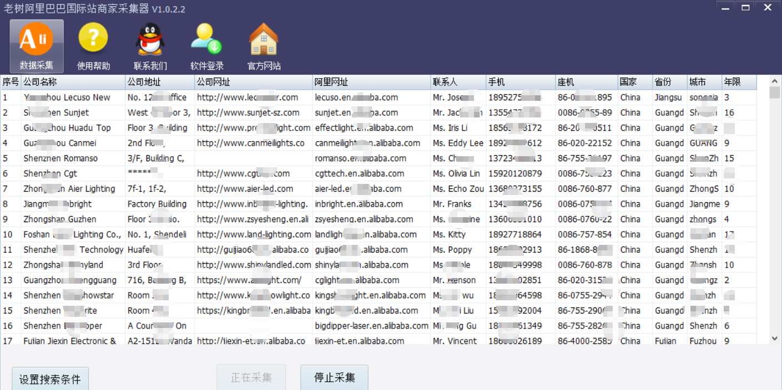Minimize the collector window
Viewport: 782px width, 390px height.
coord(725,8)
